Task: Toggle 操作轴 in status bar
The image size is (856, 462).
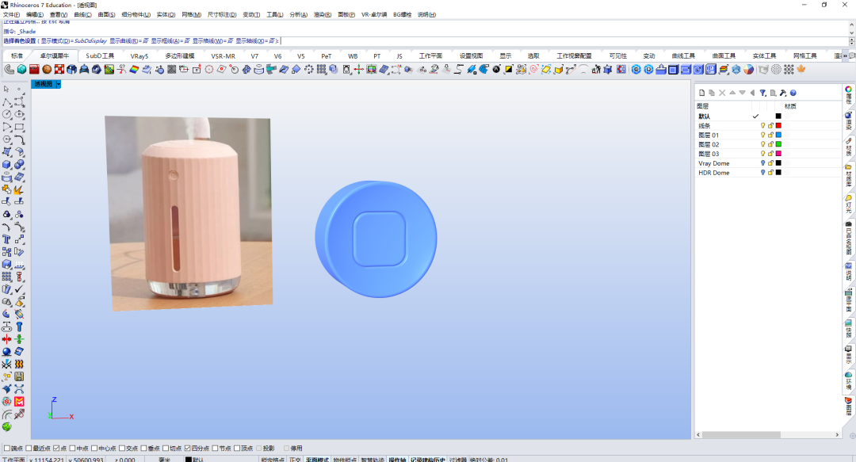Action: click(x=397, y=460)
